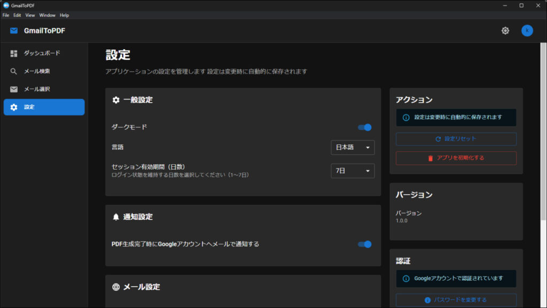The image size is (547, 308).
Task: Open the File menu
Action: (x=6, y=16)
